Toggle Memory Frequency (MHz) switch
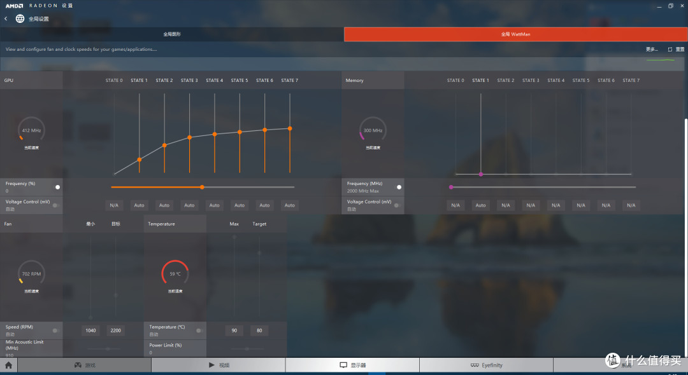 tap(397, 187)
